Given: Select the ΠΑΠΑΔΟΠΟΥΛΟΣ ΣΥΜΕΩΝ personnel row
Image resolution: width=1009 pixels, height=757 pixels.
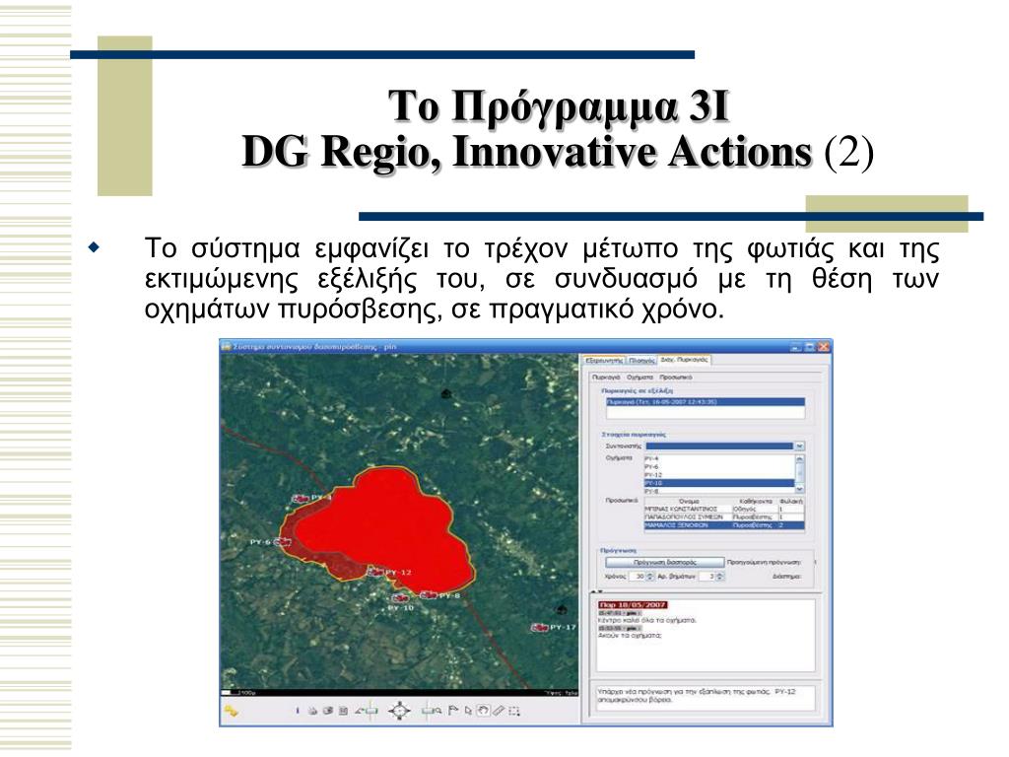Looking at the screenshot, I should [724, 516].
